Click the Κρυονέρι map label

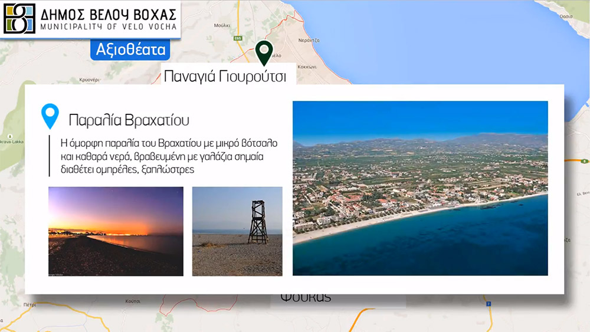point(89,80)
